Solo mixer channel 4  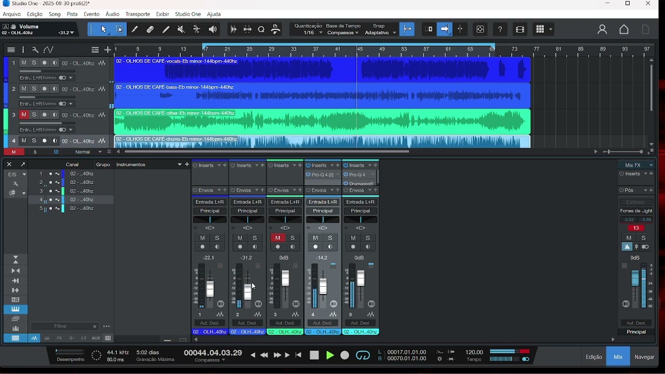point(330,238)
